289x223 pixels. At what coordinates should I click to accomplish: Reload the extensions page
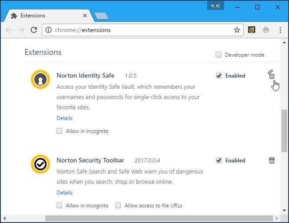click(x=33, y=30)
